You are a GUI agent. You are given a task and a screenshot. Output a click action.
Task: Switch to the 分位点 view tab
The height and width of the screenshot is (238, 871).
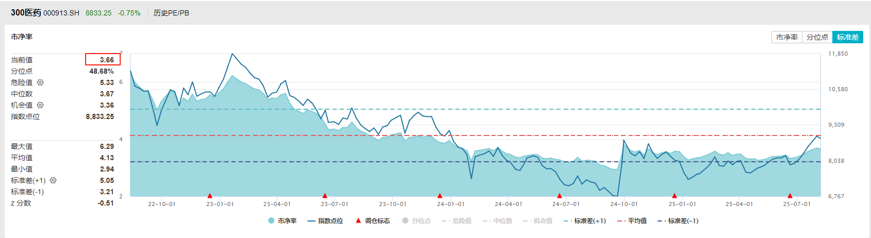[x=817, y=37]
